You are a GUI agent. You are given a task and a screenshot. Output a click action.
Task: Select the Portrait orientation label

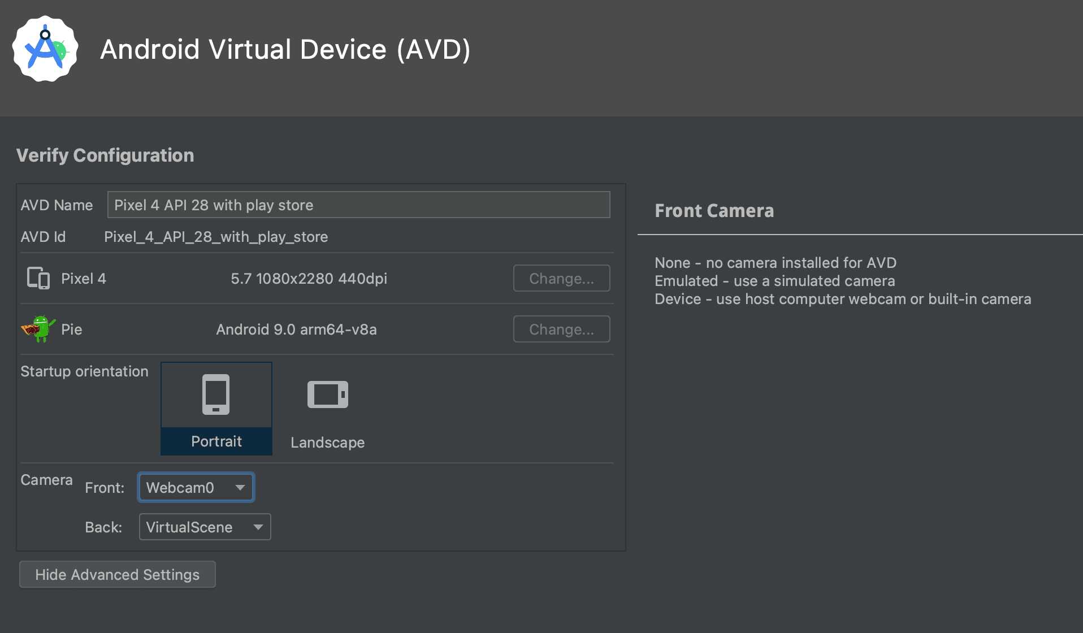(216, 441)
